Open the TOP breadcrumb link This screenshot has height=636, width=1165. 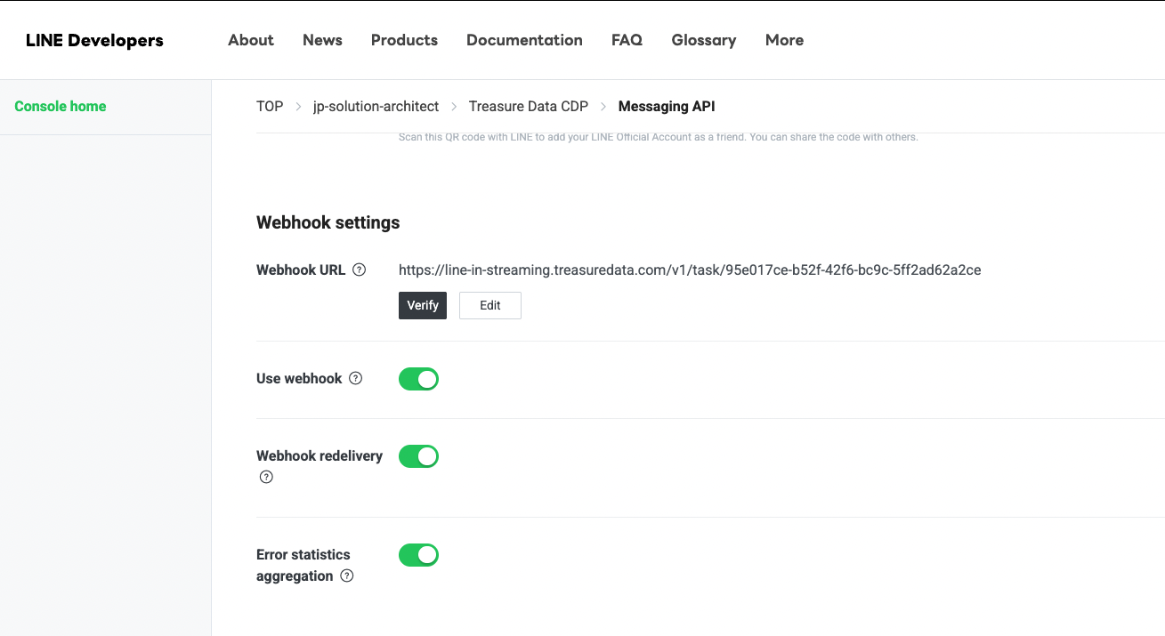[x=270, y=106]
